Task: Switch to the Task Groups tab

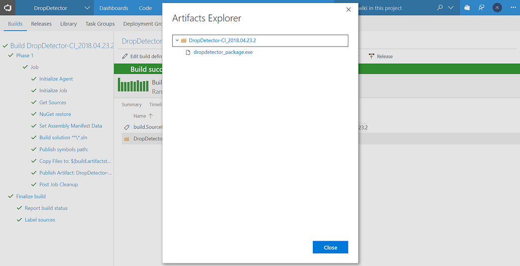Action: (100, 24)
